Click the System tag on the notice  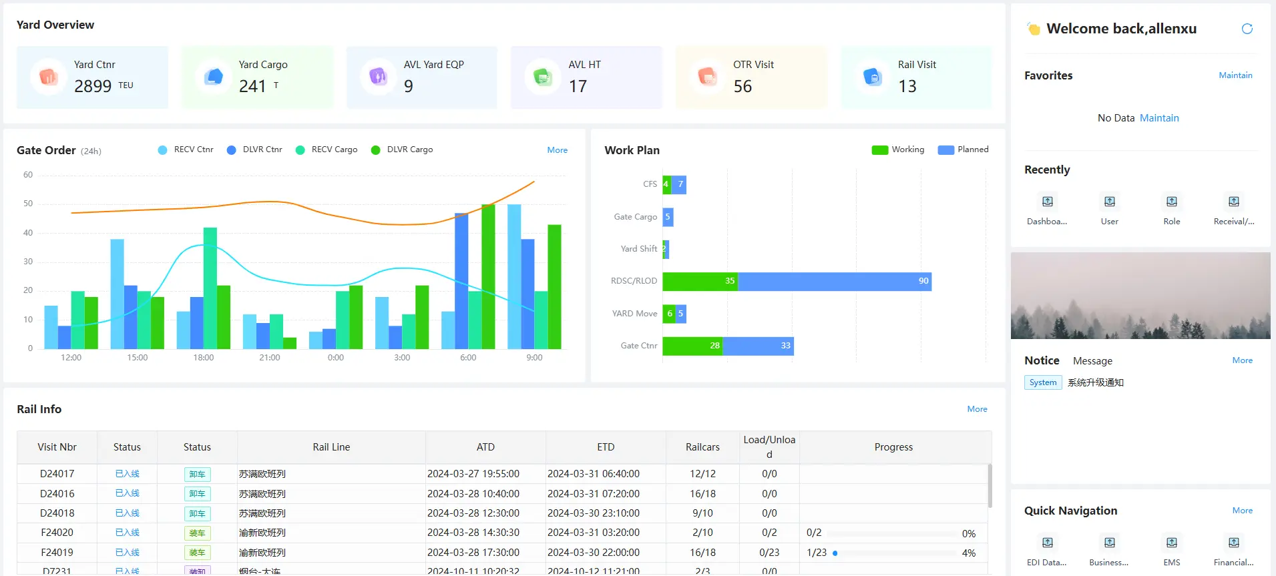tap(1043, 382)
